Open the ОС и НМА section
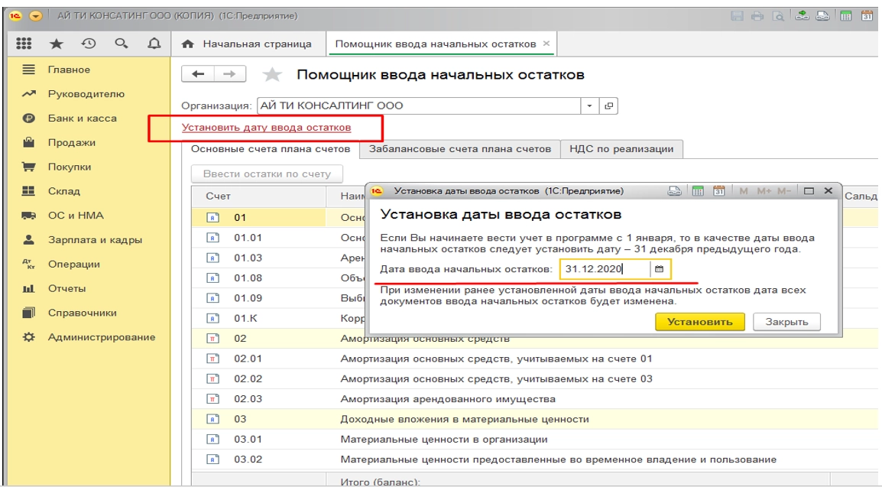 pyautogui.click(x=76, y=216)
